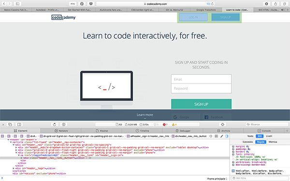
Task: Click the Pinterest extension icon
Action: coord(82,4)
